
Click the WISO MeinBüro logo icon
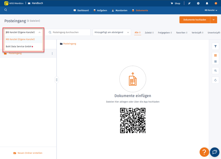[6, 3]
